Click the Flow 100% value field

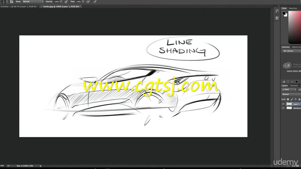[79, 2]
